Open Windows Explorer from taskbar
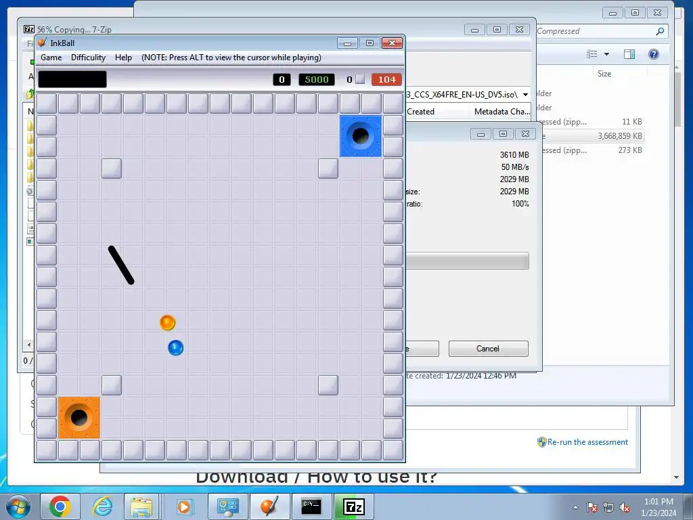 [x=141, y=506]
